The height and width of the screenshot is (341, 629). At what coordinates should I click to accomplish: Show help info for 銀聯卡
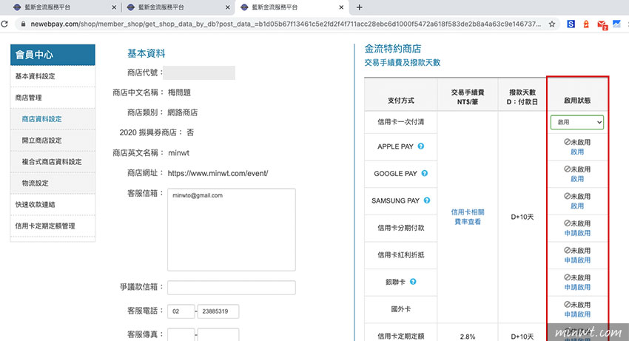pos(413,282)
